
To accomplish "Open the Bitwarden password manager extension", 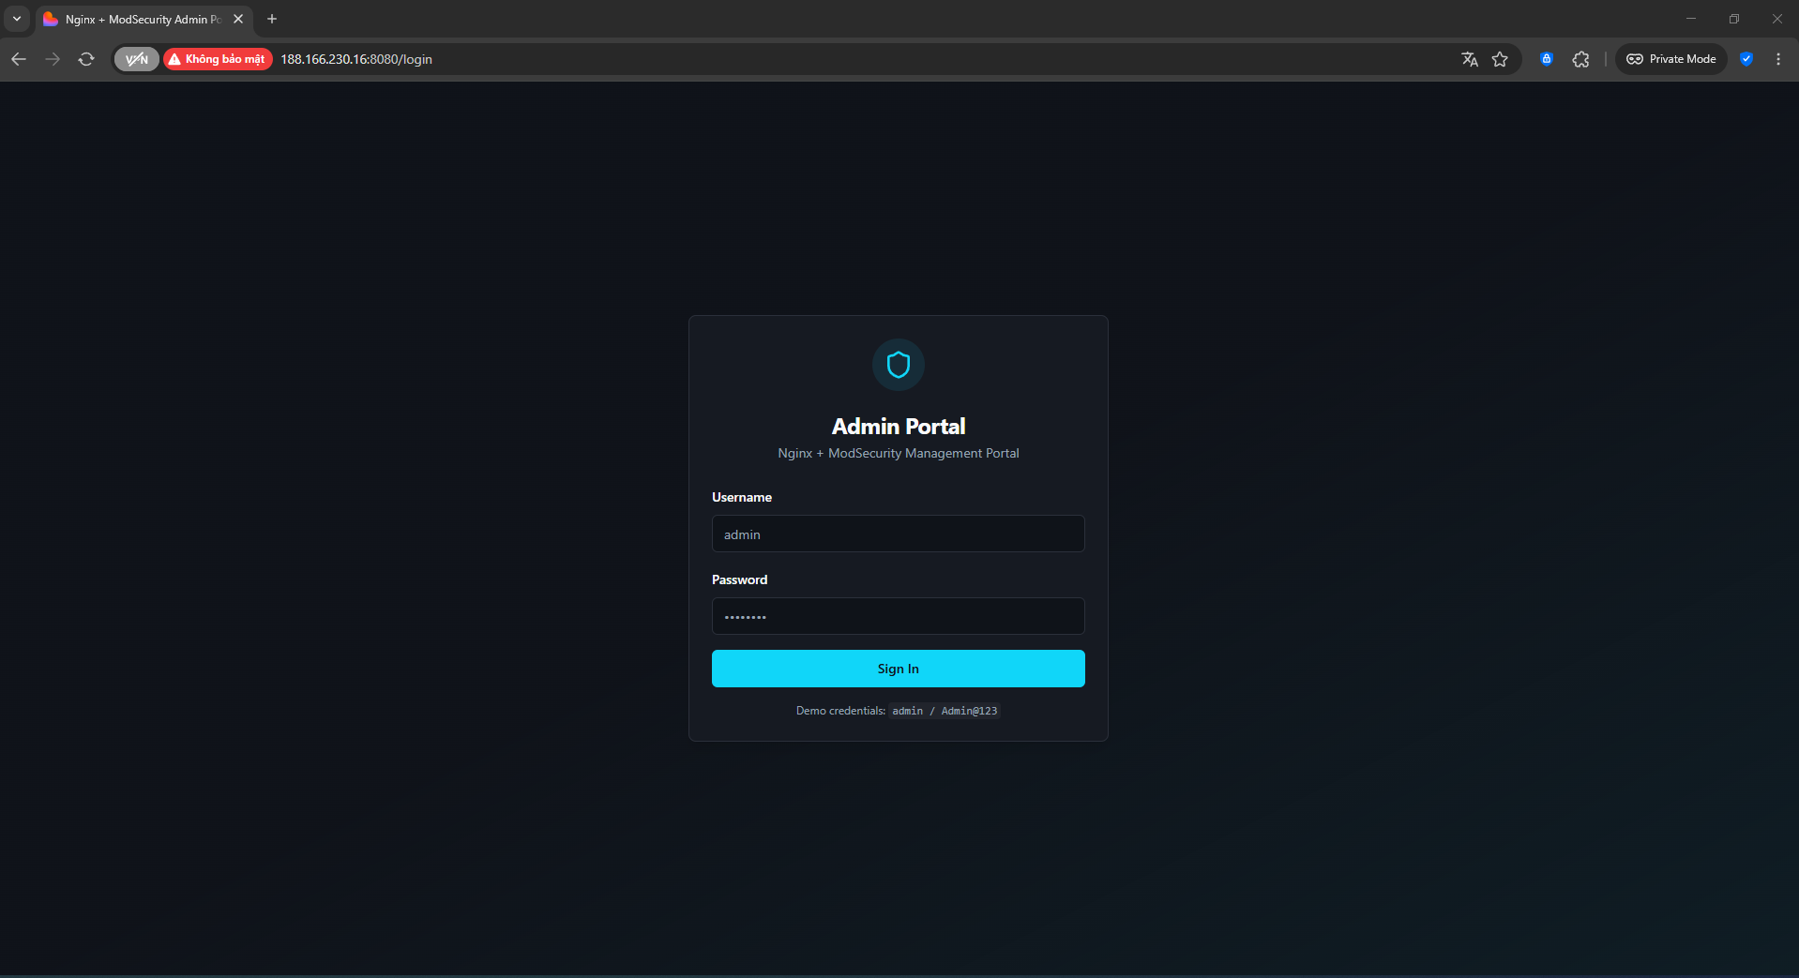I will 1546,59.
